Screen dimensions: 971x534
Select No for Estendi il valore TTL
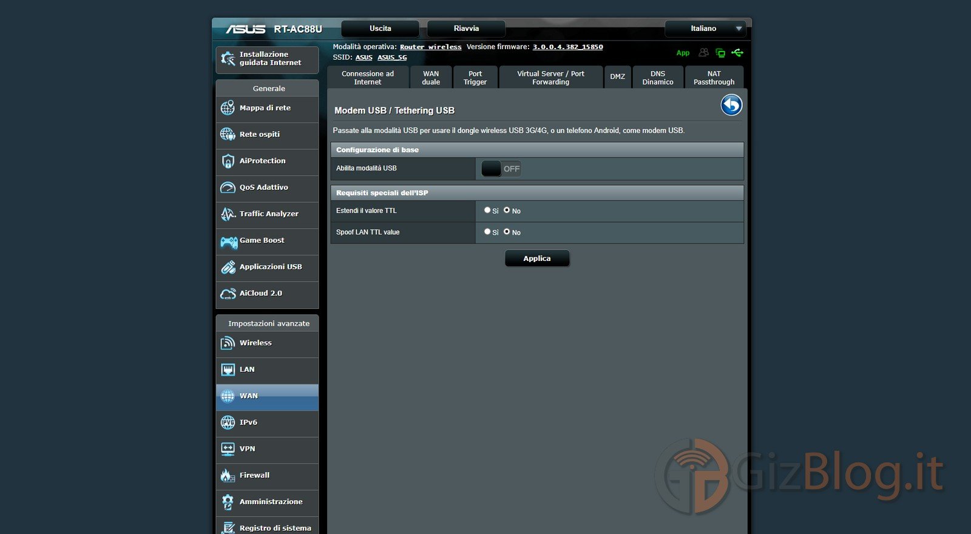[507, 210]
